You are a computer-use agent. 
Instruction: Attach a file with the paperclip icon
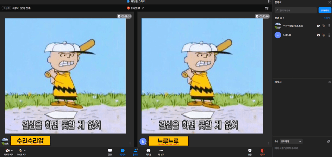[328, 141]
